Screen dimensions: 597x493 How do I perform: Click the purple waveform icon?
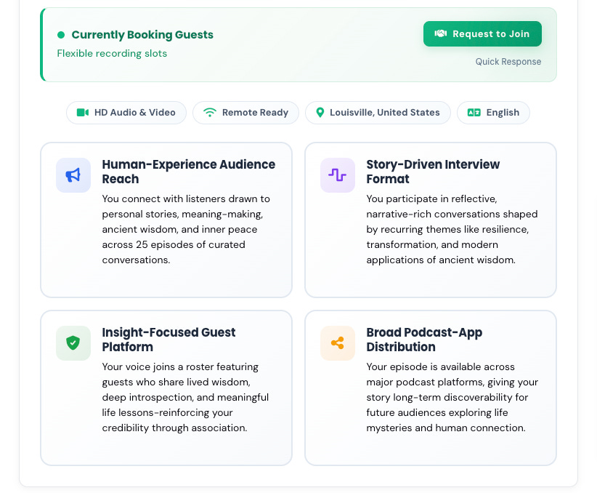[x=337, y=175]
